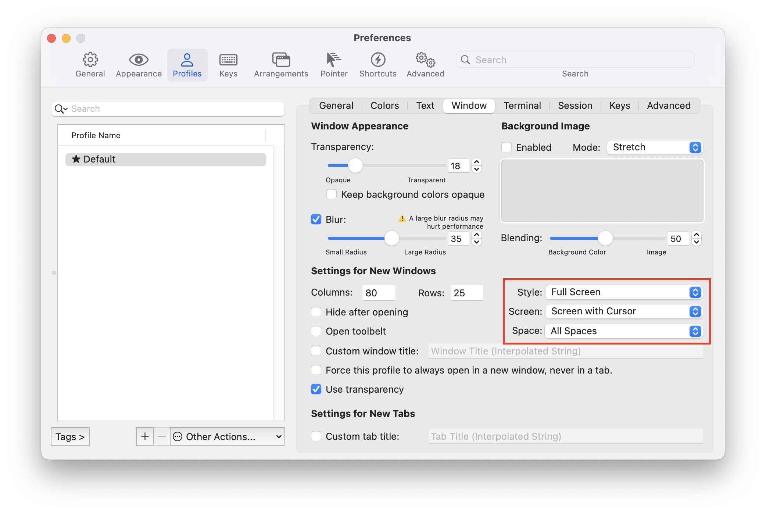Click the Transparency slider knob

click(355, 166)
